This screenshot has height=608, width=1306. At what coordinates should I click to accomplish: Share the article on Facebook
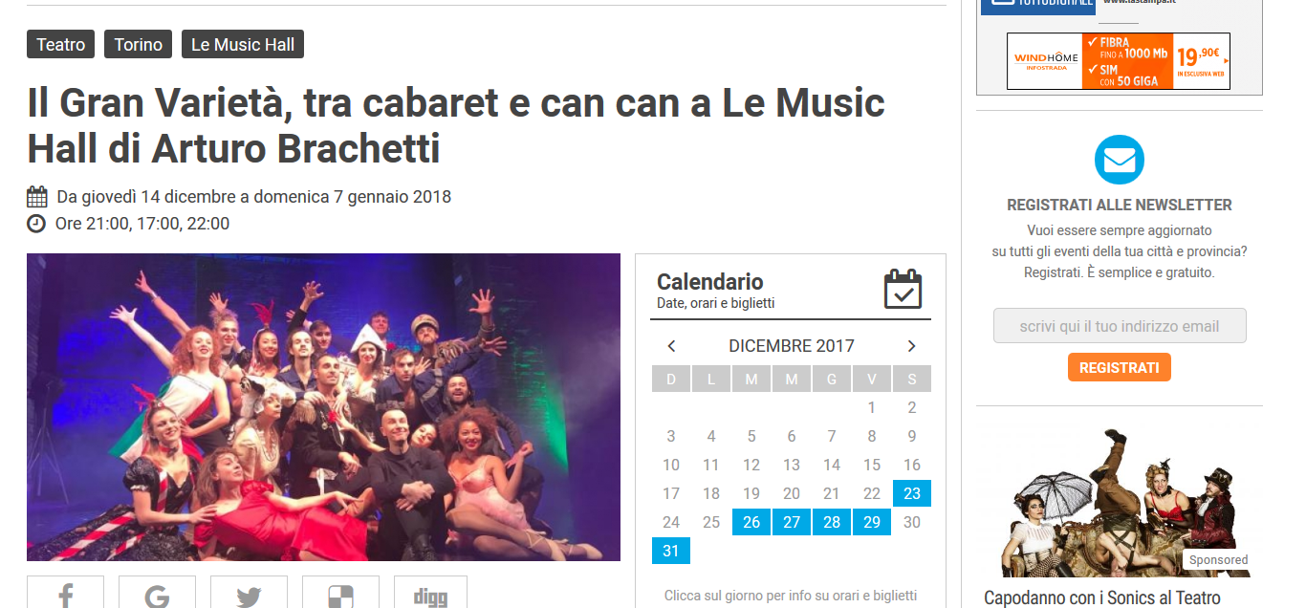click(x=65, y=593)
